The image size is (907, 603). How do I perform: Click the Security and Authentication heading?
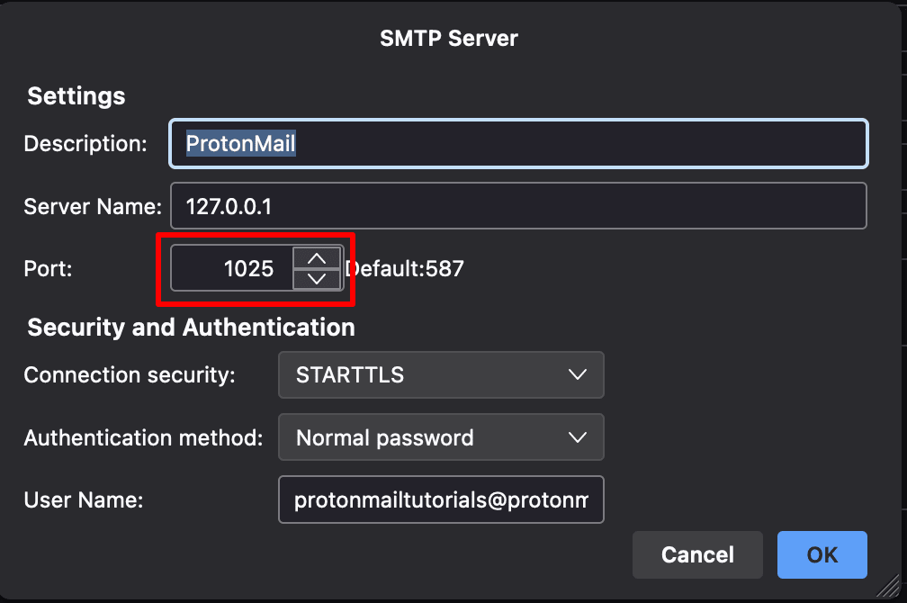pos(191,327)
